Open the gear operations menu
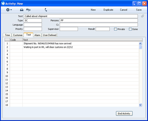Viewport: 148px width, 121px height. pos(9,10)
